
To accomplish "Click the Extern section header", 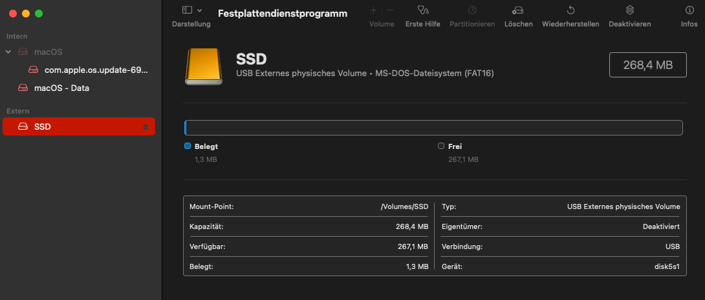I will pyautogui.click(x=17, y=111).
